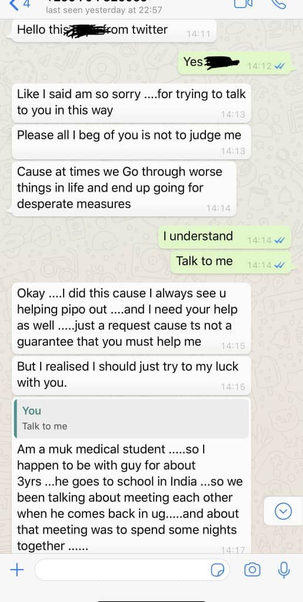Tap 'Okay ....I did this cause' message
Screen dimensions: 303x602
pyautogui.click(x=131, y=318)
